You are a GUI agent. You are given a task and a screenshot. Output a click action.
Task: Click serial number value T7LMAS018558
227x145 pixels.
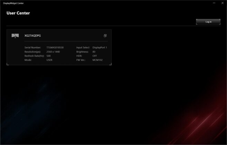pos(55,47)
